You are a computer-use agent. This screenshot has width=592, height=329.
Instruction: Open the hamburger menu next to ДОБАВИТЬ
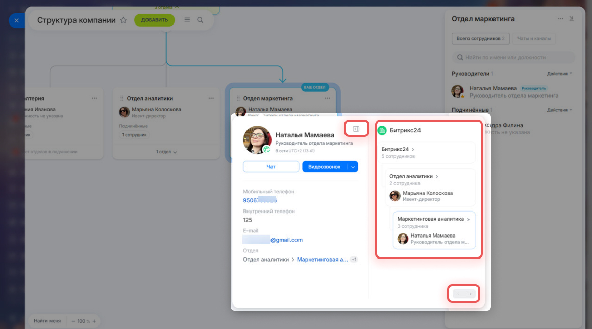click(x=187, y=20)
